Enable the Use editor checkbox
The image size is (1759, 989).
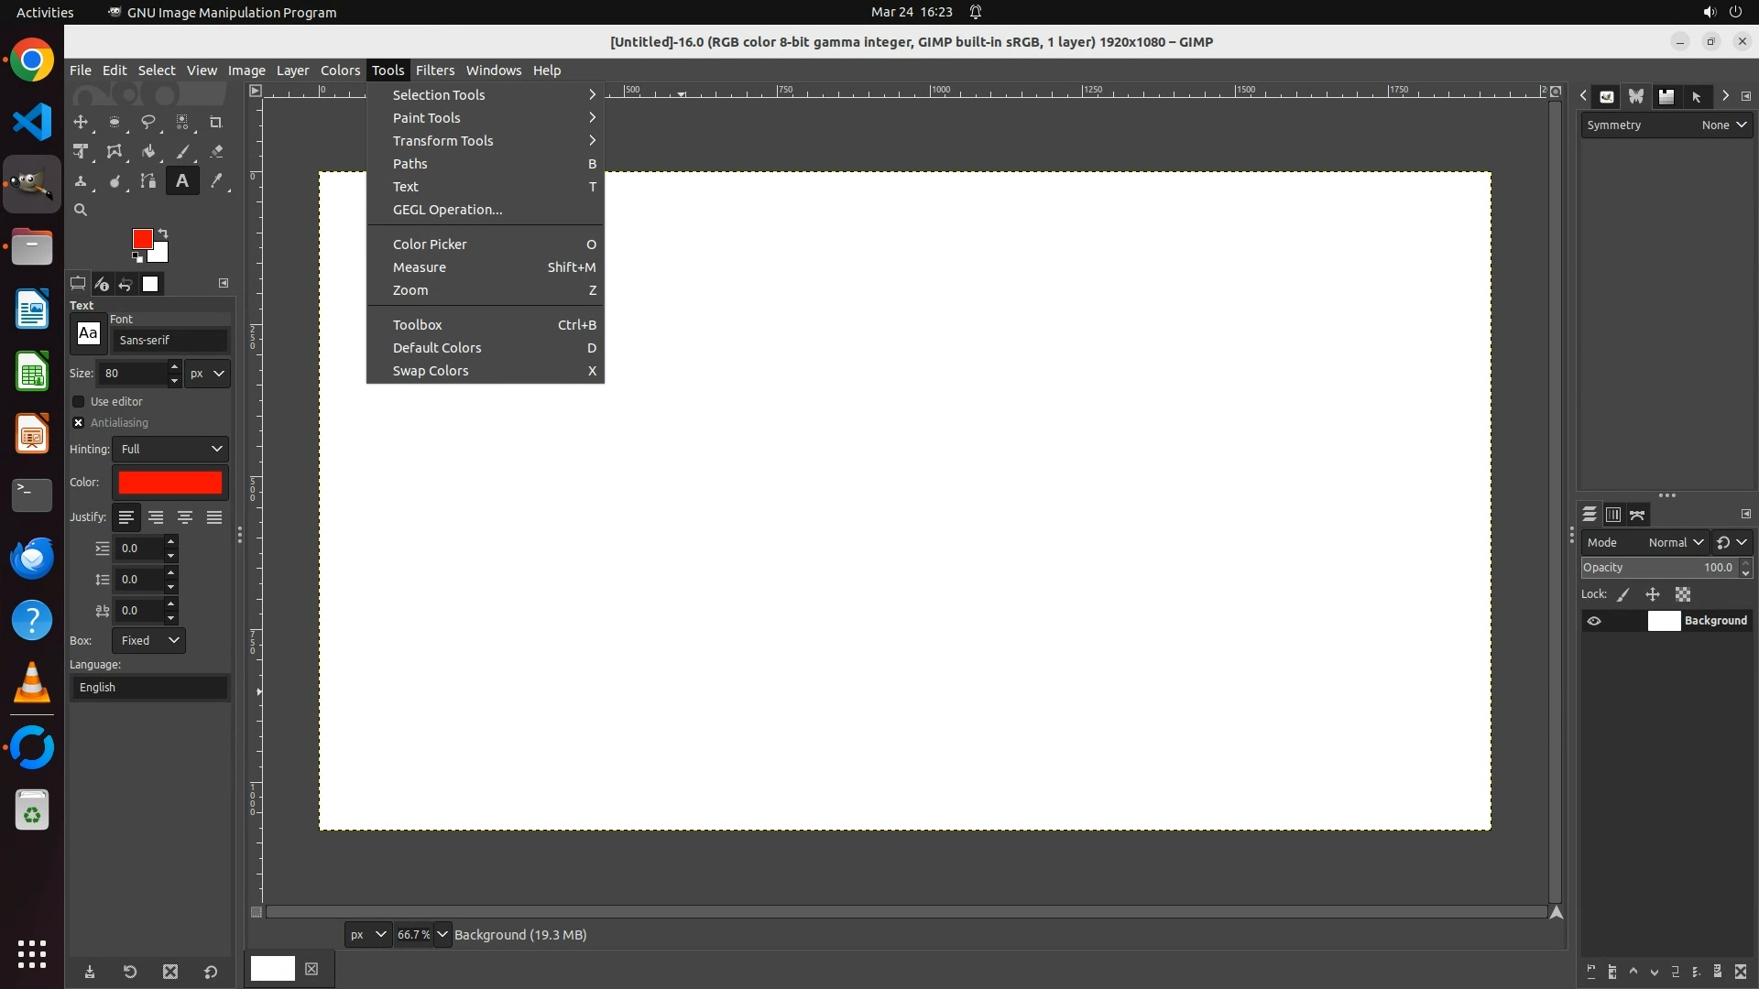79,402
